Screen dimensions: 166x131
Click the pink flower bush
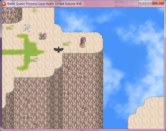pos(43,36)
